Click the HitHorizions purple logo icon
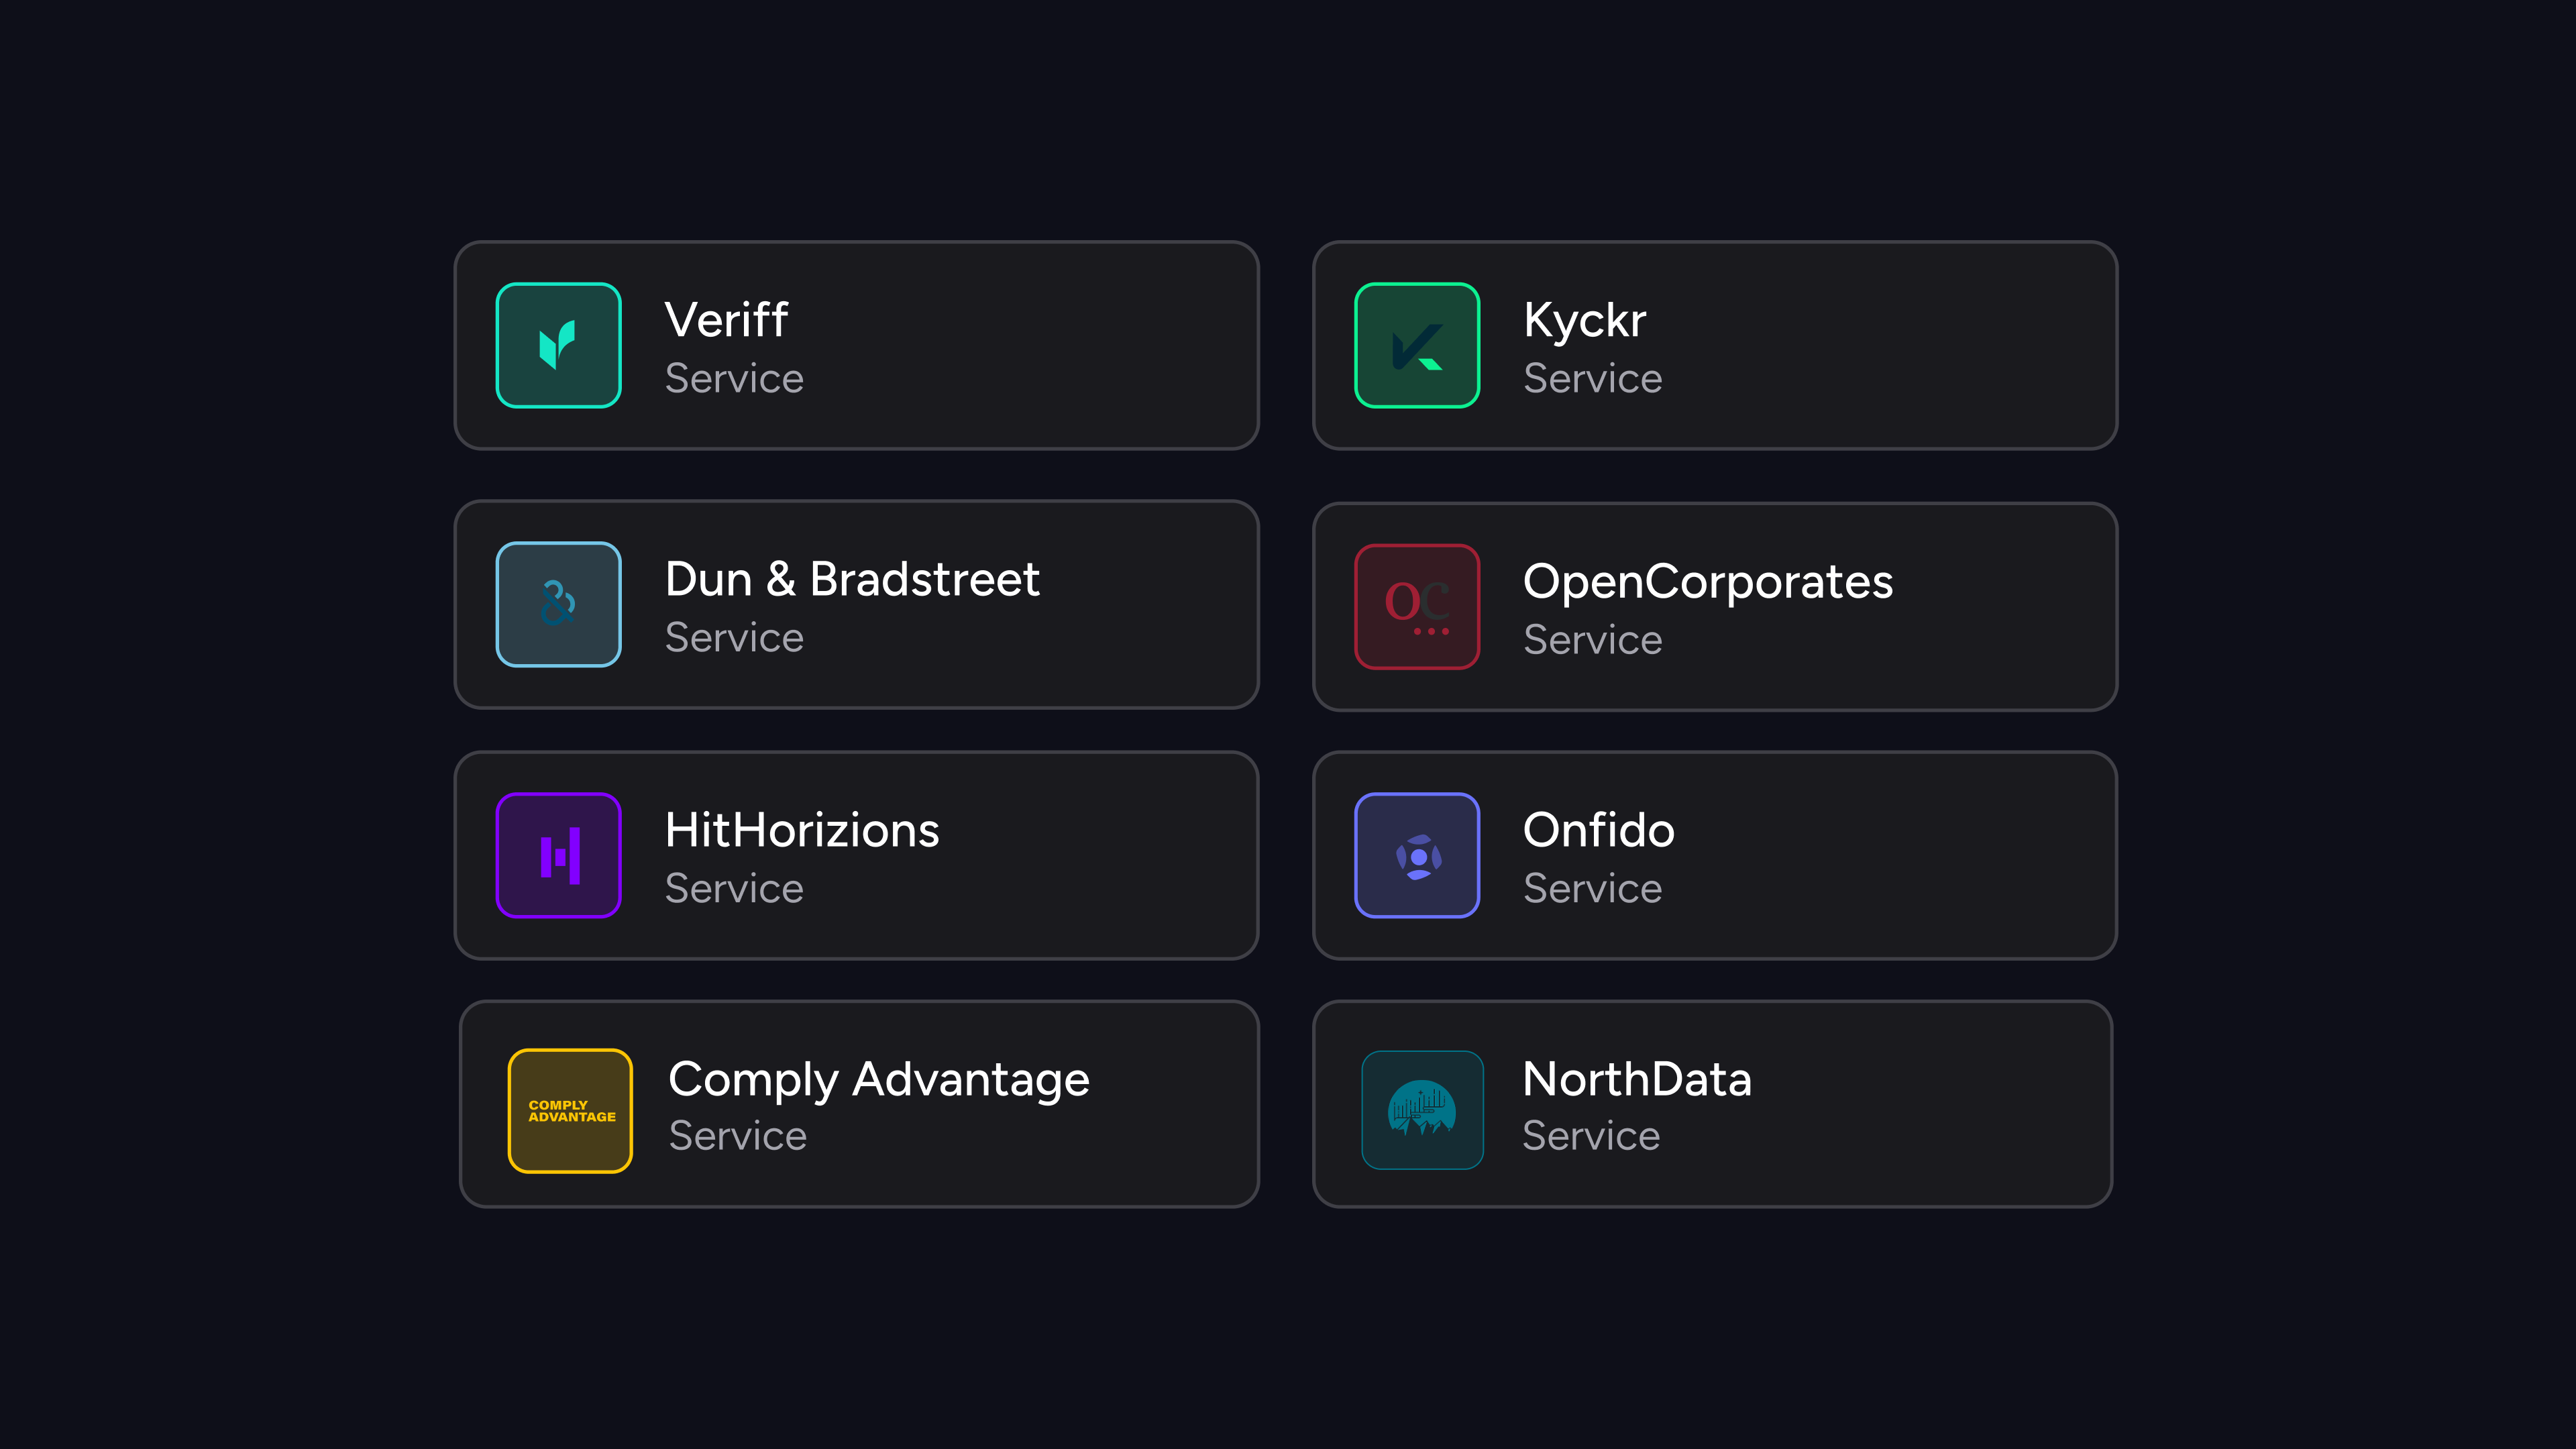Viewport: 2576px width, 1449px height. tap(558, 855)
